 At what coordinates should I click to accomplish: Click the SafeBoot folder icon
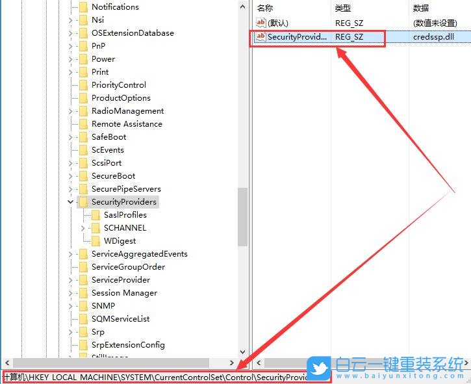pyautogui.click(x=83, y=137)
